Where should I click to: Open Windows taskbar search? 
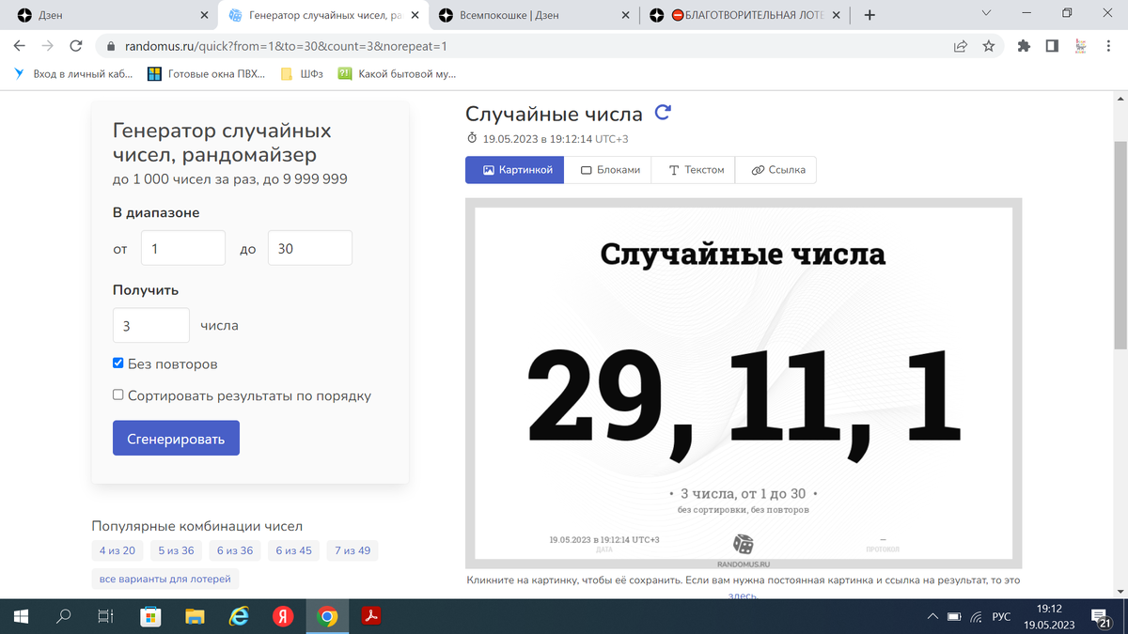click(63, 616)
